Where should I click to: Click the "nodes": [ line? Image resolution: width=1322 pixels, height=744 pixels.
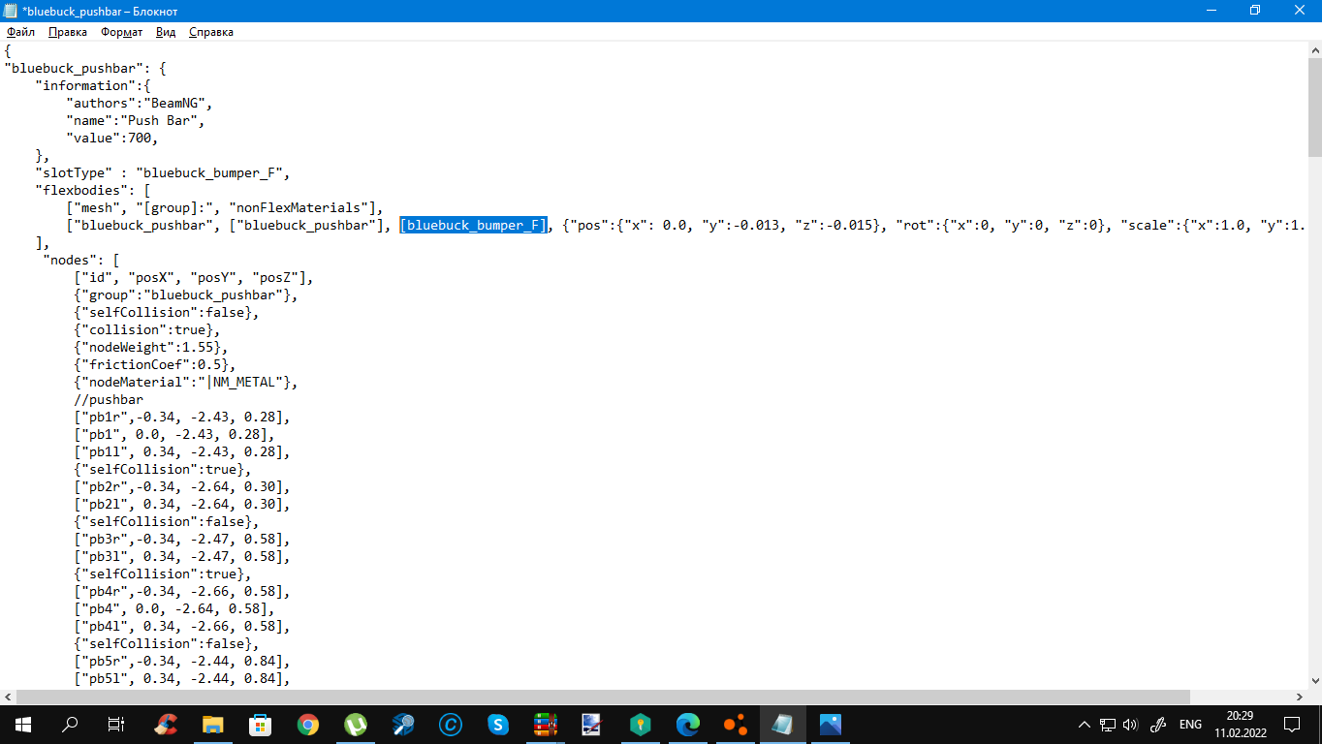tap(80, 260)
